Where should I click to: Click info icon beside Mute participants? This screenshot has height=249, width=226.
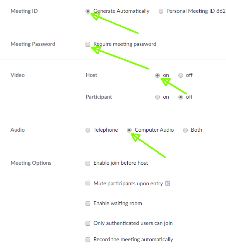point(168,183)
